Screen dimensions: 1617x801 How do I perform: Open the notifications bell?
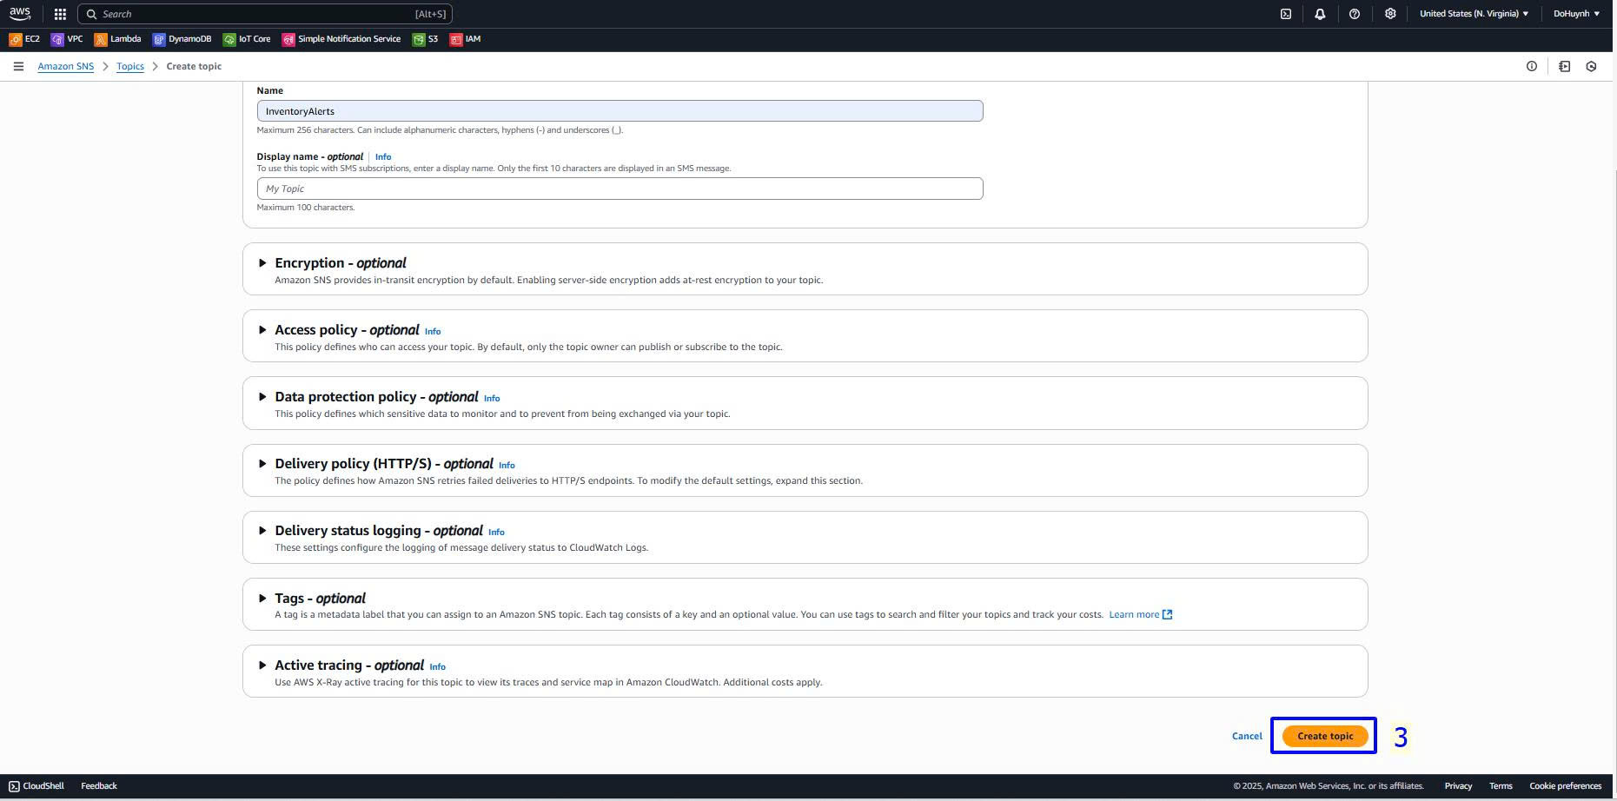point(1320,14)
